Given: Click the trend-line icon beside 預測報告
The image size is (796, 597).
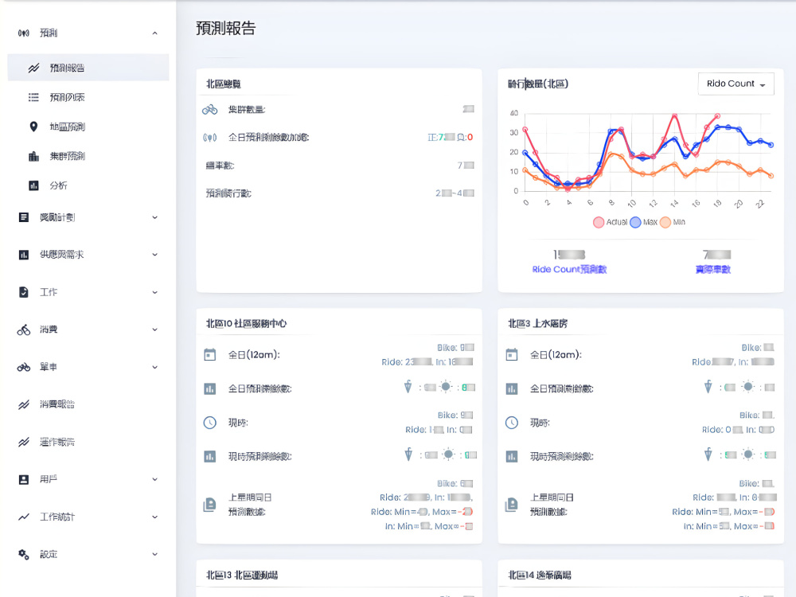Looking at the screenshot, I should click(33, 68).
